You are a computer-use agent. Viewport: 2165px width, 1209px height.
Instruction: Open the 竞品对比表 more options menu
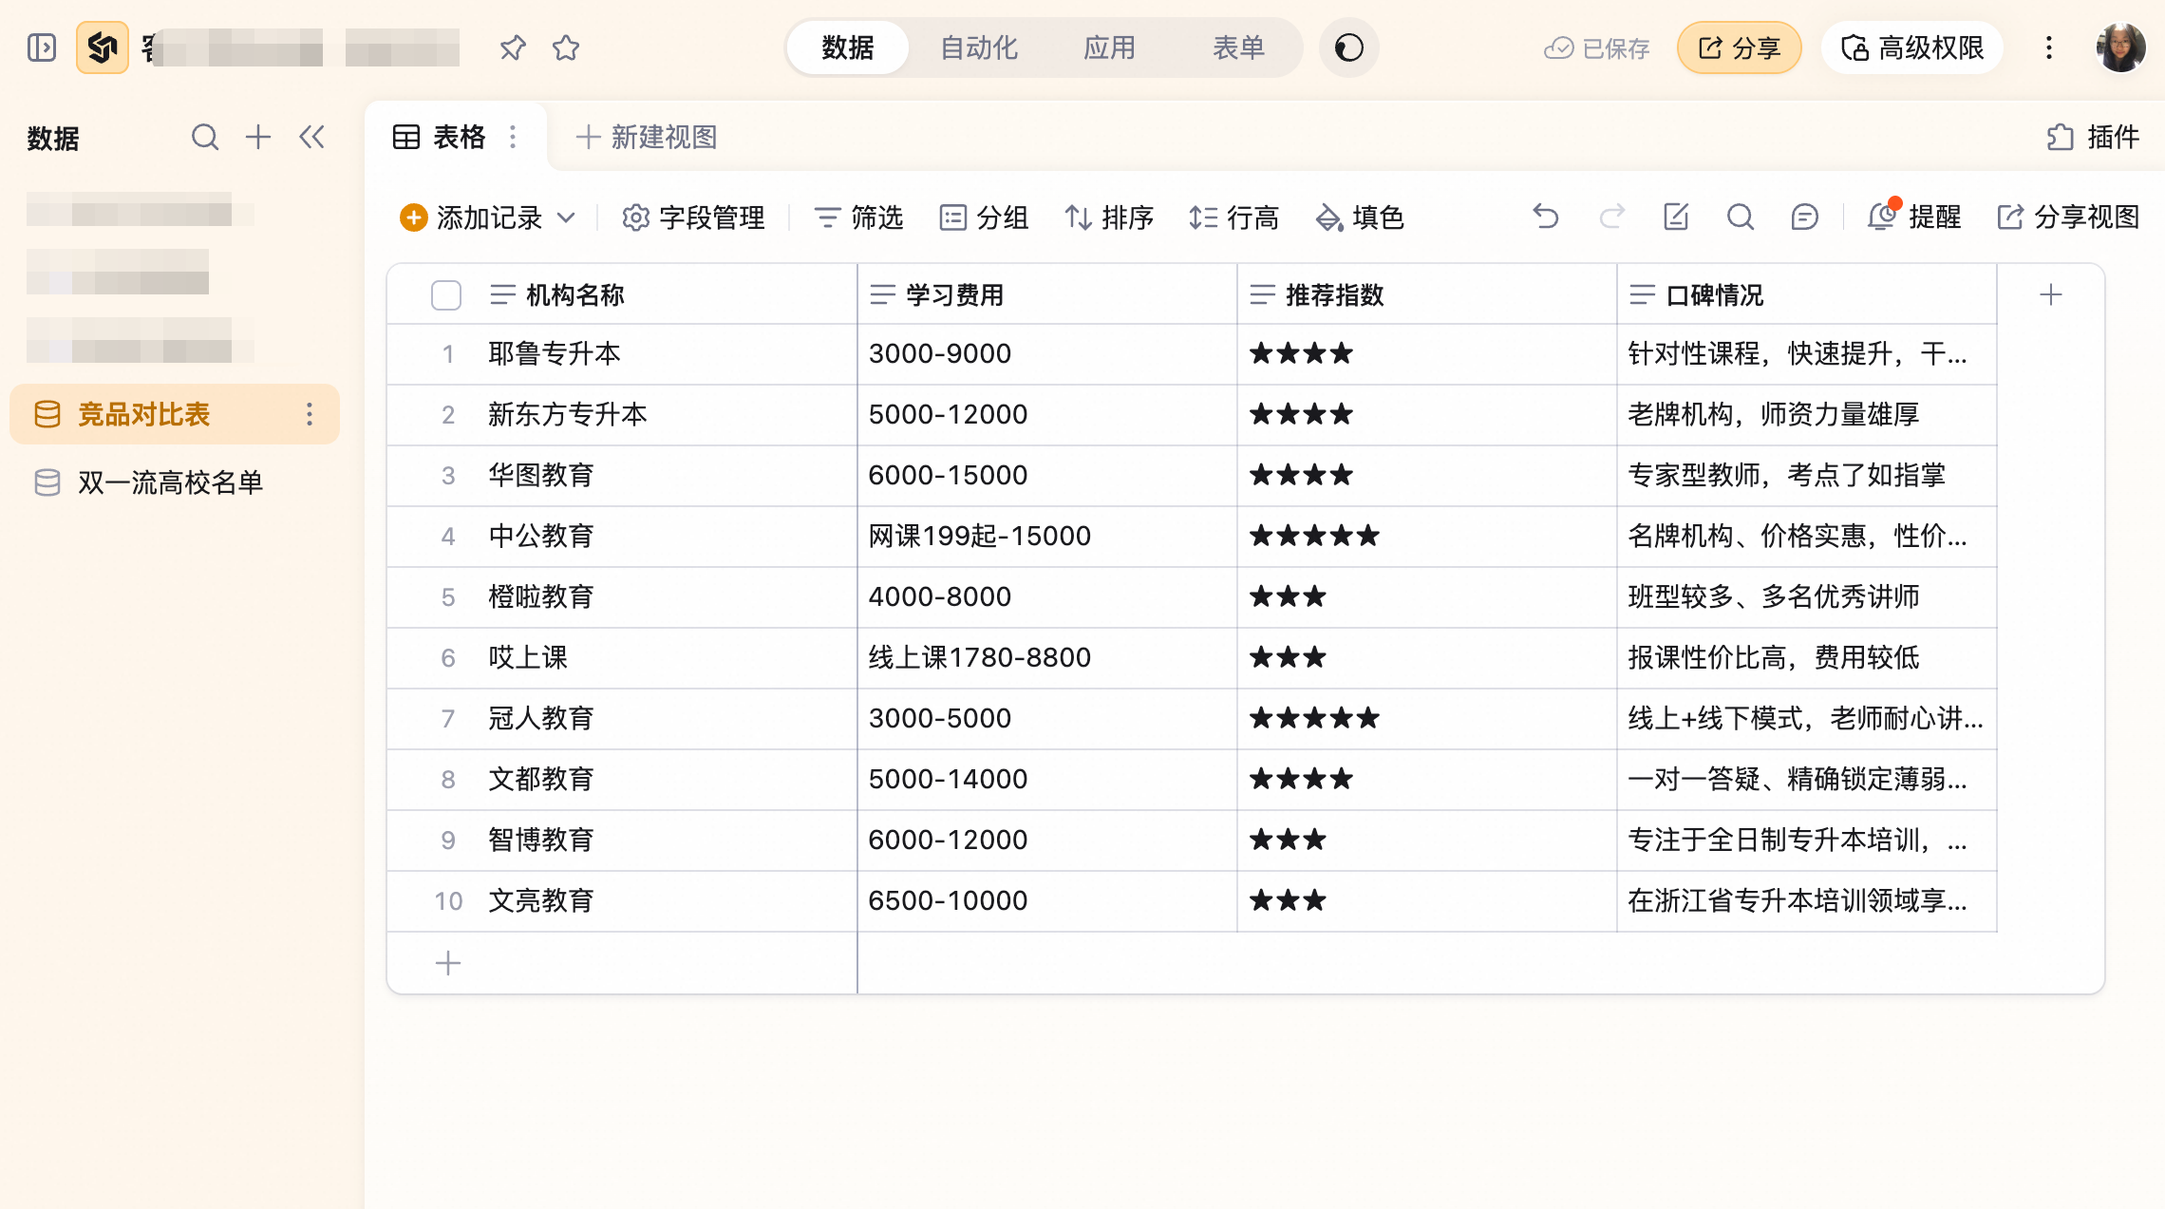tap(310, 414)
